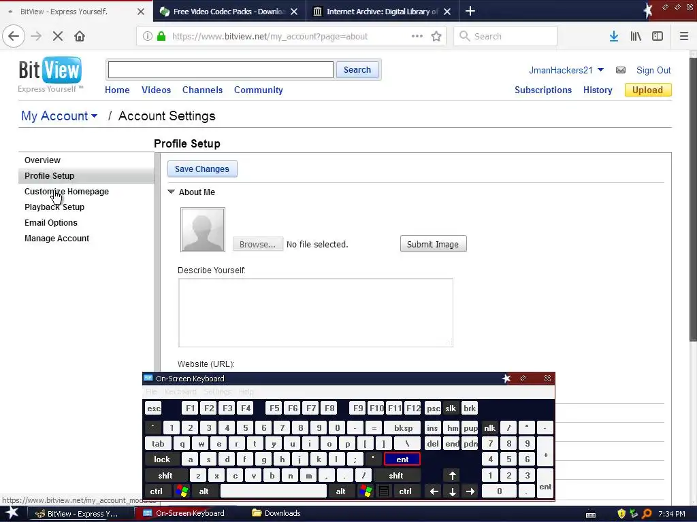This screenshot has width=697, height=522.
Task: Show site information icon in address bar
Action: click(x=147, y=36)
